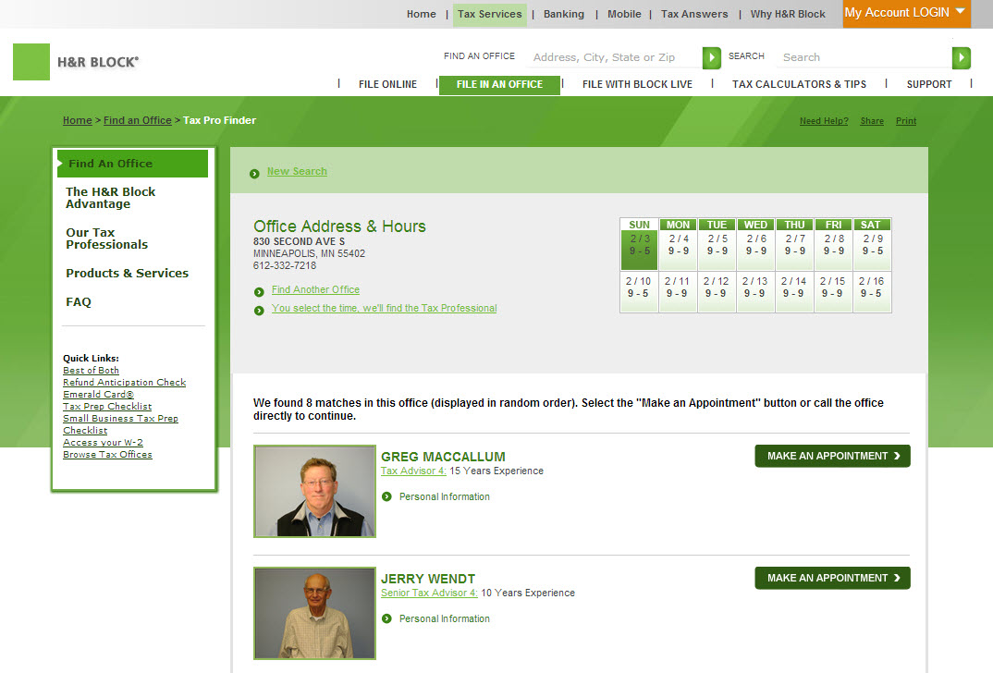Focus the site Search input field
The height and width of the screenshot is (673, 993).
pyautogui.click(x=864, y=57)
